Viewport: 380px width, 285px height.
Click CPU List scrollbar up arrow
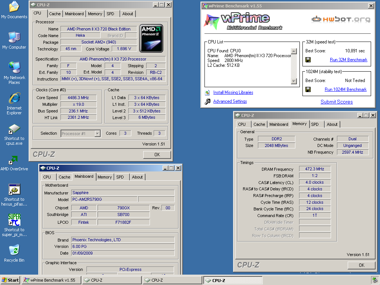pos(294,51)
